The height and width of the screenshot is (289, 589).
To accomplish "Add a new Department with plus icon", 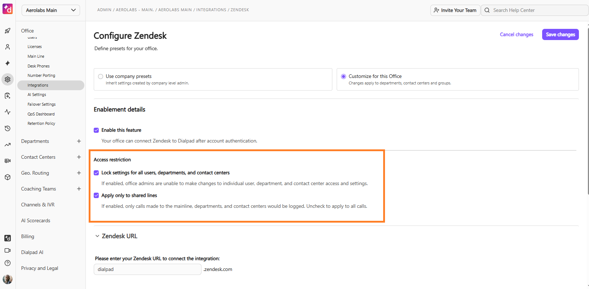I will [79, 141].
